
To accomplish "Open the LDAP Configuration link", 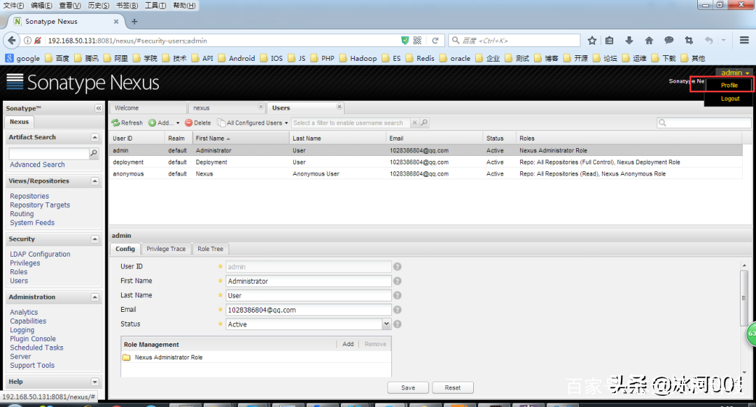I will (x=40, y=255).
